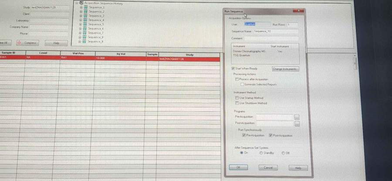The image size is (392, 181).
Task: Expand the Sequence_9 node
Action: click(x=80, y=41)
